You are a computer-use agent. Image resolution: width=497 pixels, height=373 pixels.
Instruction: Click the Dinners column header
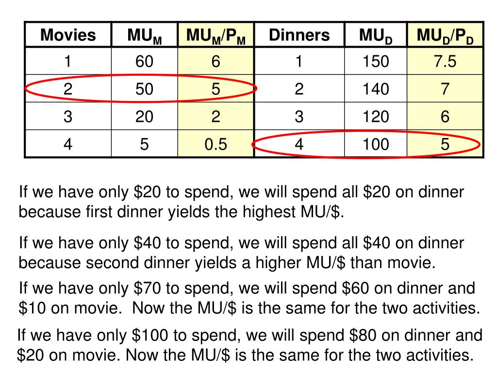pos(299,35)
